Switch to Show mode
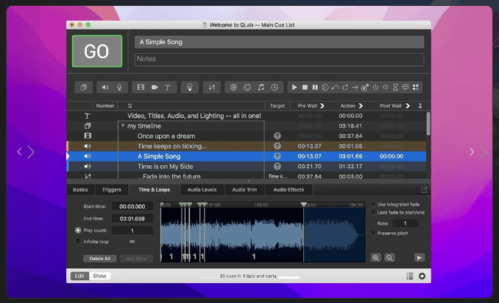This screenshot has width=499, height=303. click(x=99, y=276)
